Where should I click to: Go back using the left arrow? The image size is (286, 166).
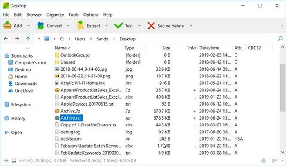pos(6,39)
